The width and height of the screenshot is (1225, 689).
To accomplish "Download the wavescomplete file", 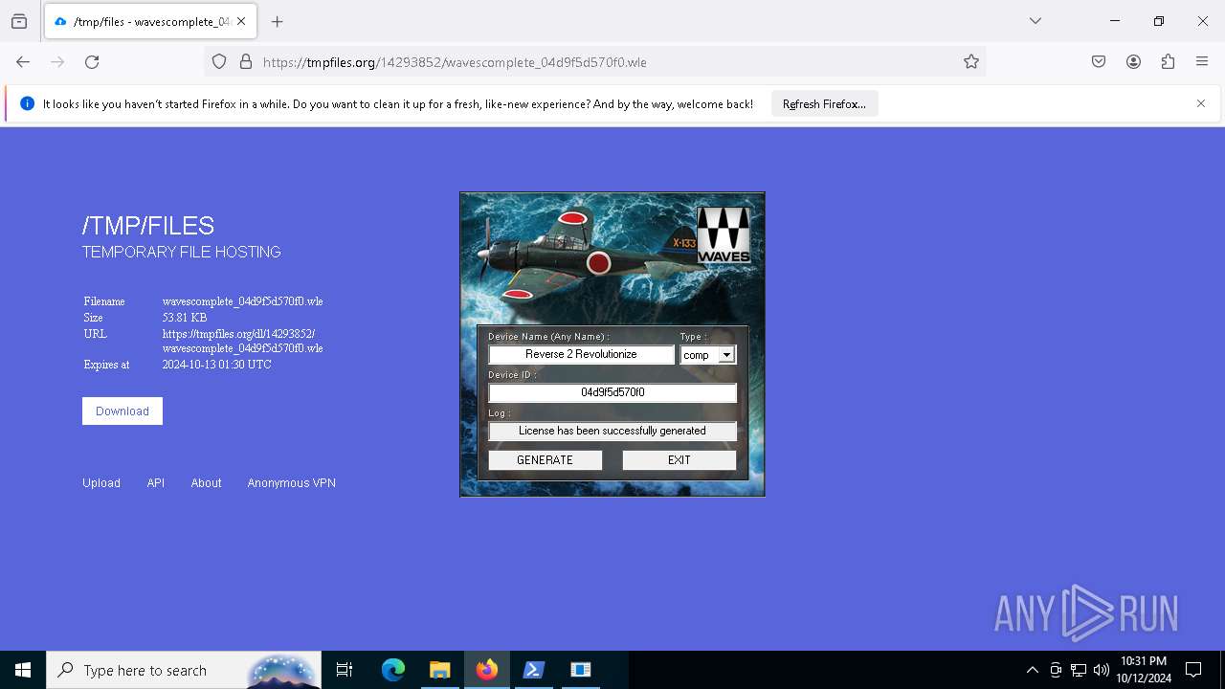I will (x=122, y=411).
